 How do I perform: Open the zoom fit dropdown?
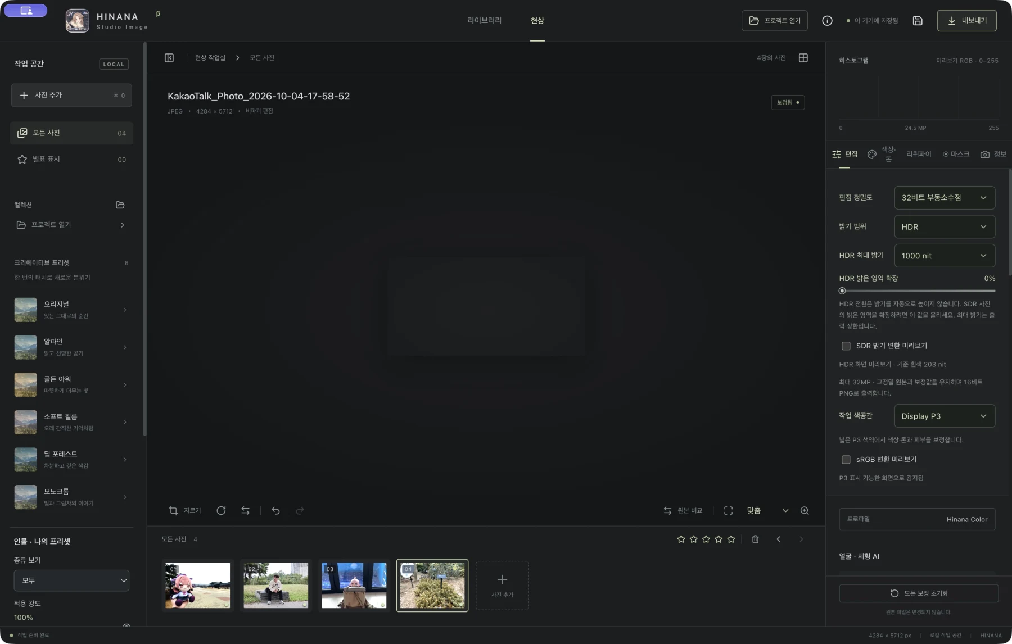point(768,510)
